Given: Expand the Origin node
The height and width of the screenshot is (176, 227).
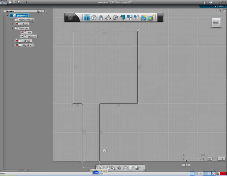Looking at the screenshot, I should coord(12,24).
